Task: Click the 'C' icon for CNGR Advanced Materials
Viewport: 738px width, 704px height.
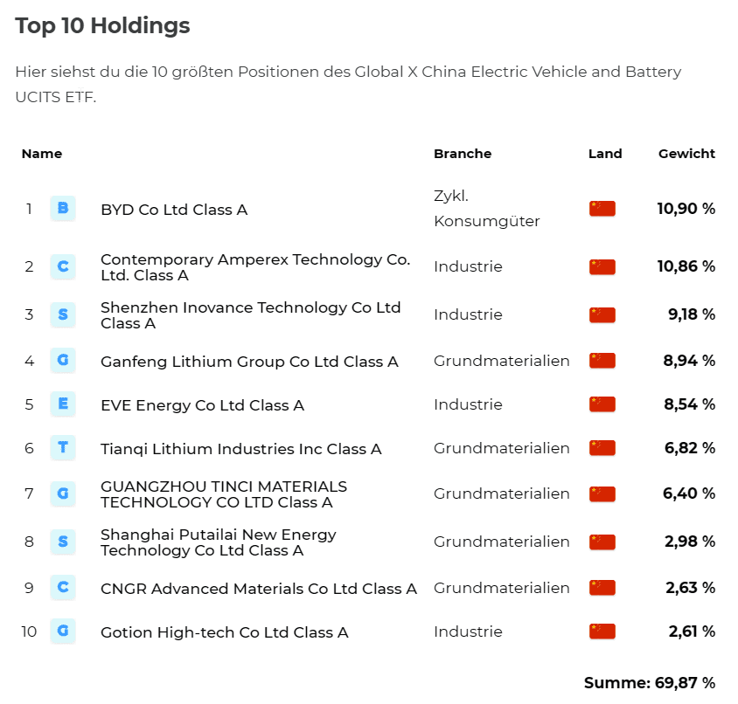Action: pyautogui.click(x=63, y=587)
